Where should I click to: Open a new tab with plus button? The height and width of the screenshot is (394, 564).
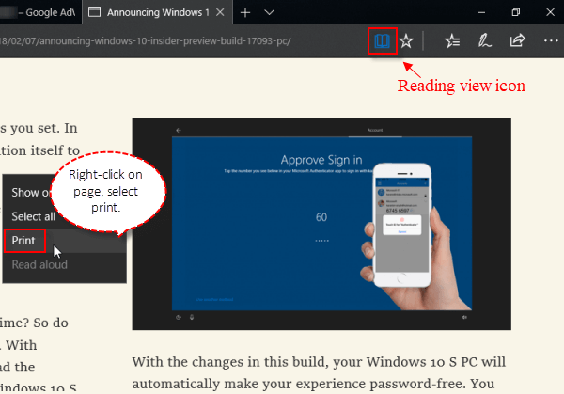pyautogui.click(x=245, y=12)
